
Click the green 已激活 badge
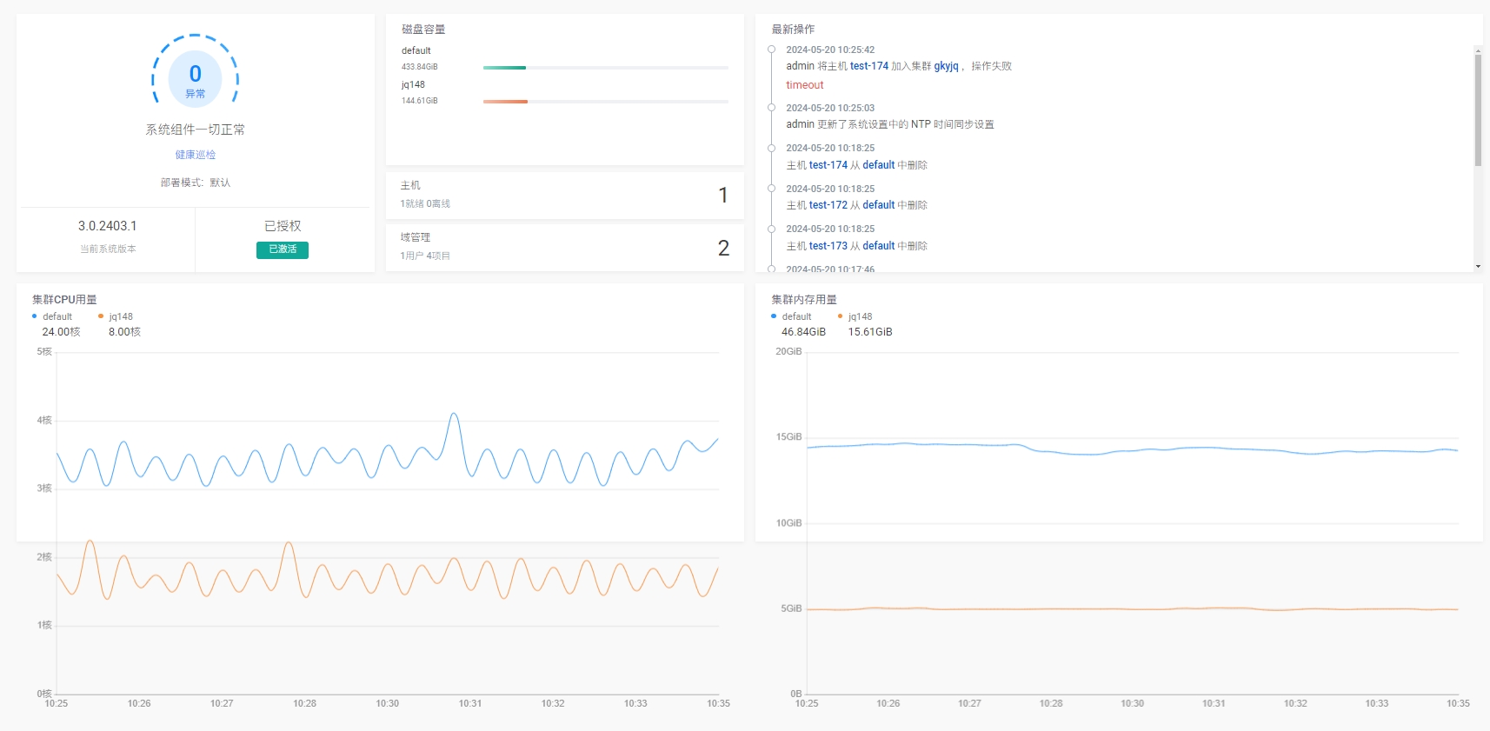[282, 249]
